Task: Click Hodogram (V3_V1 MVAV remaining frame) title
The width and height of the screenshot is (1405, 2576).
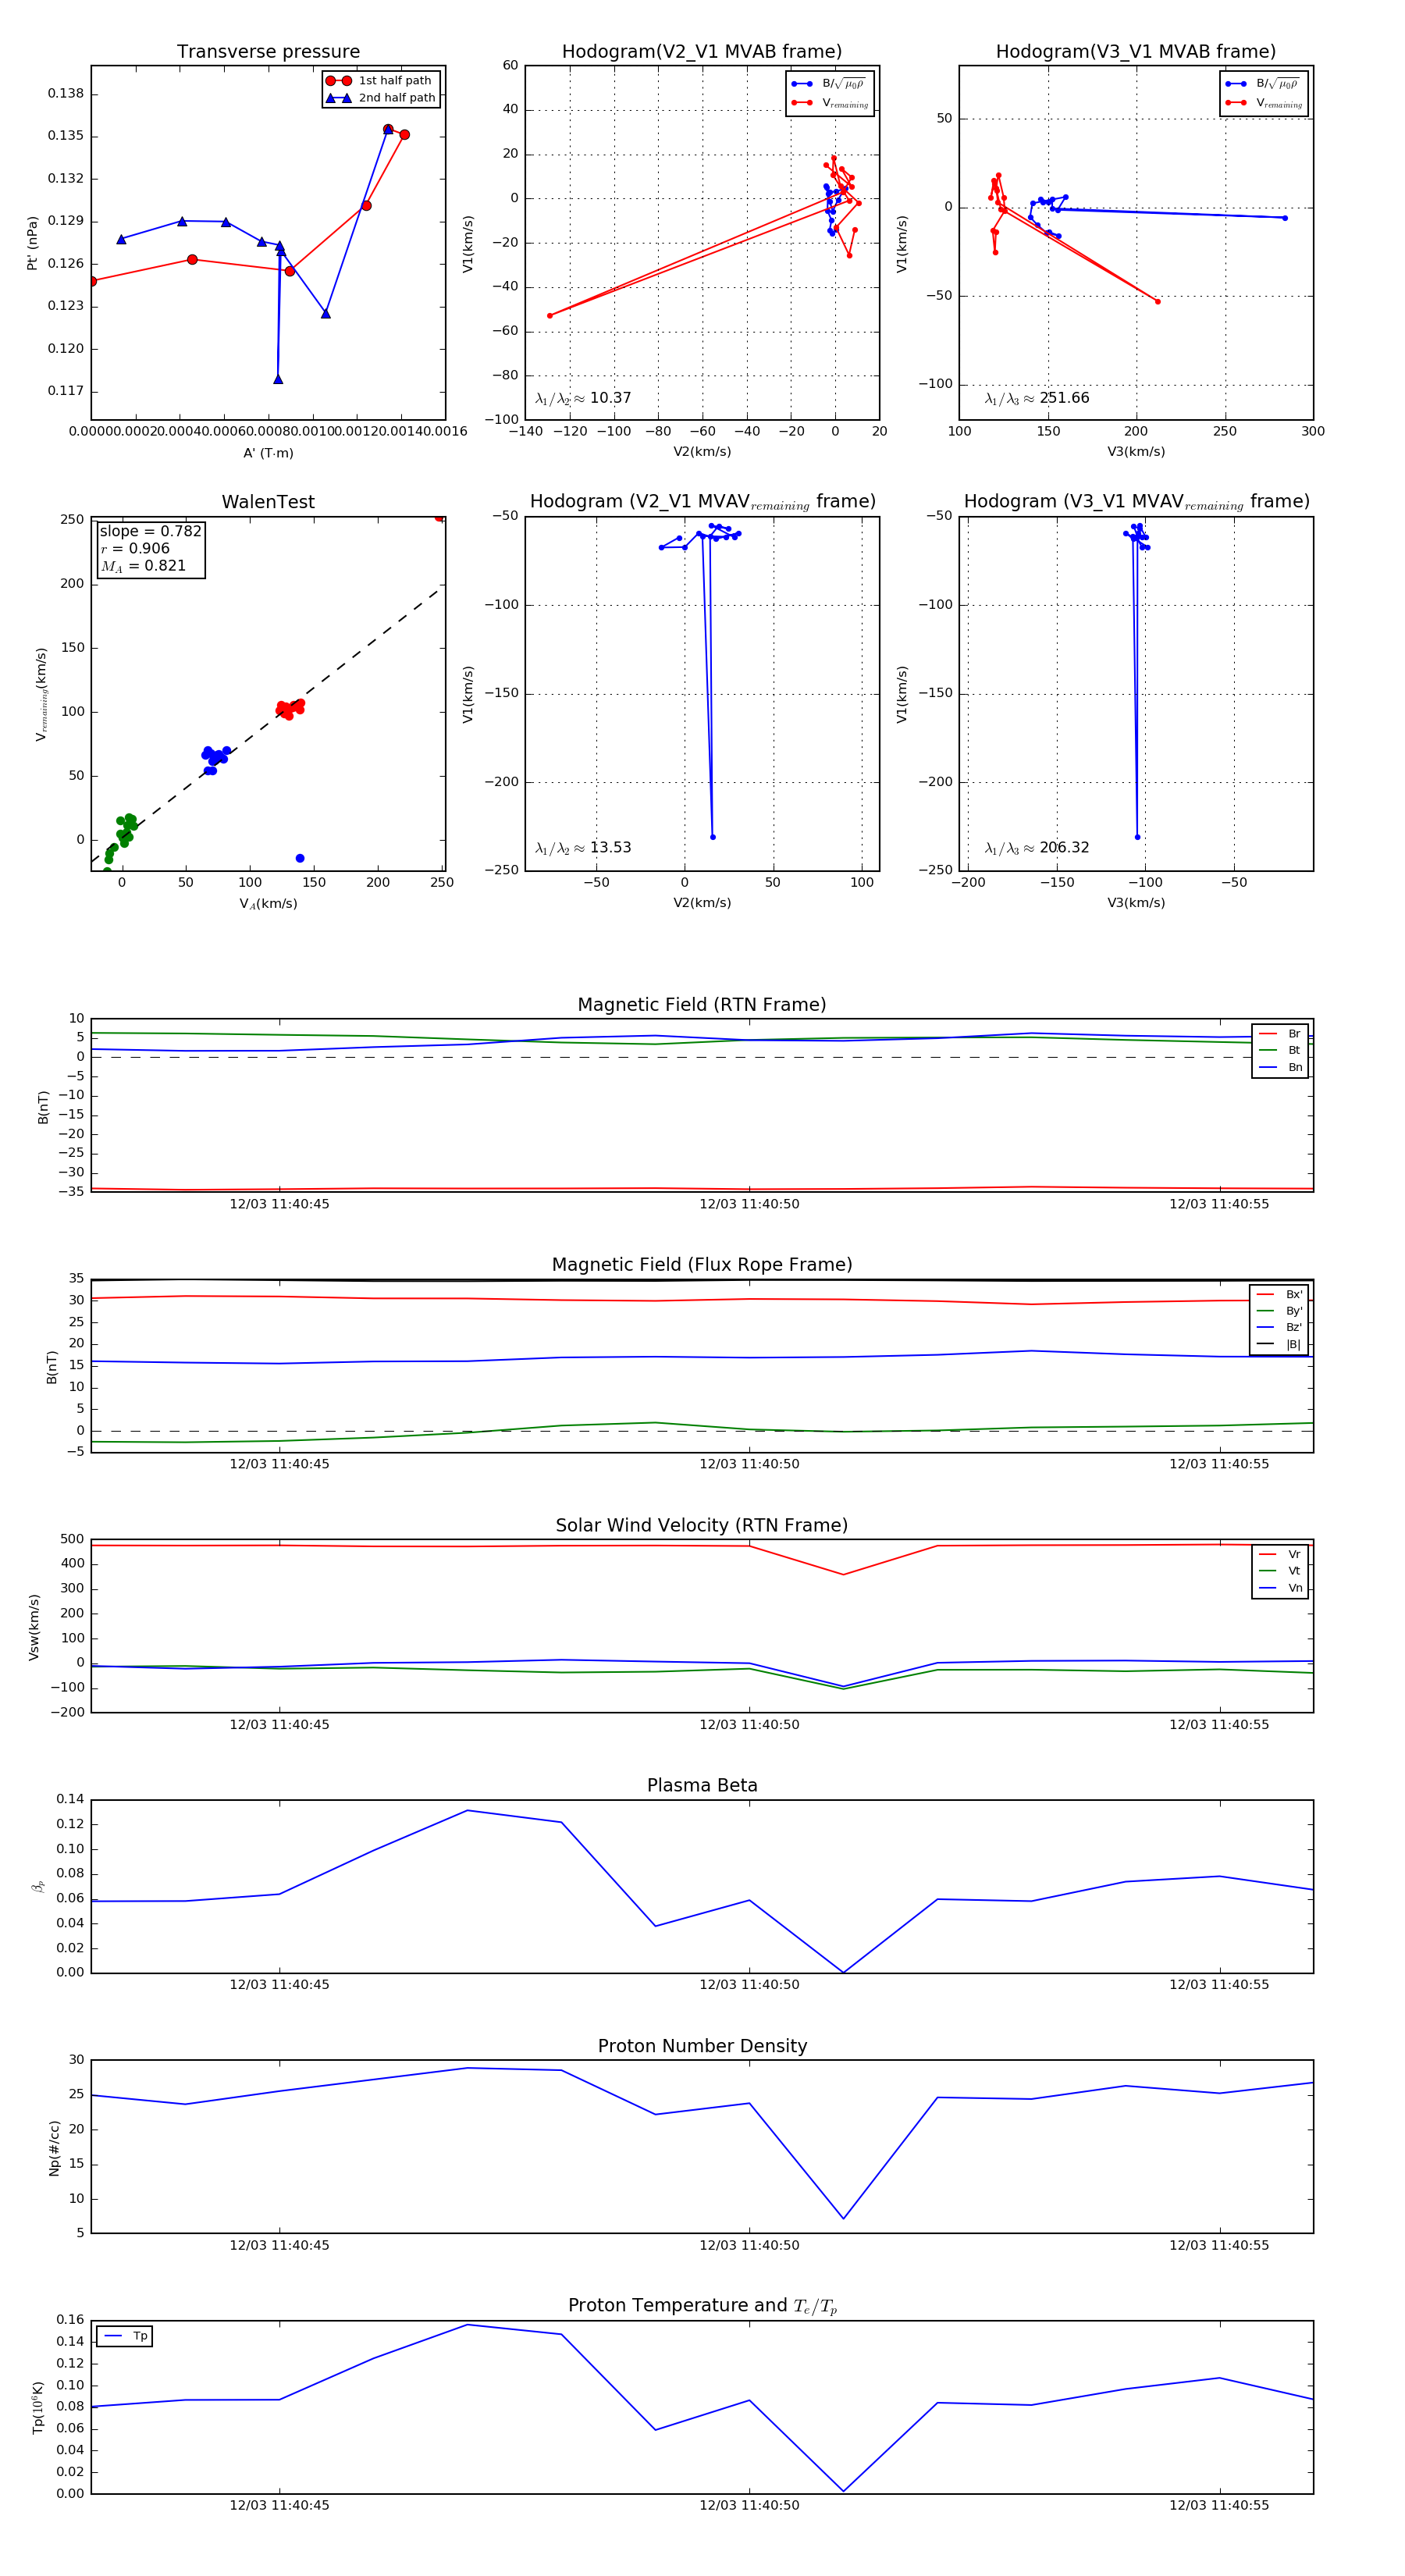Action: coord(1136,502)
